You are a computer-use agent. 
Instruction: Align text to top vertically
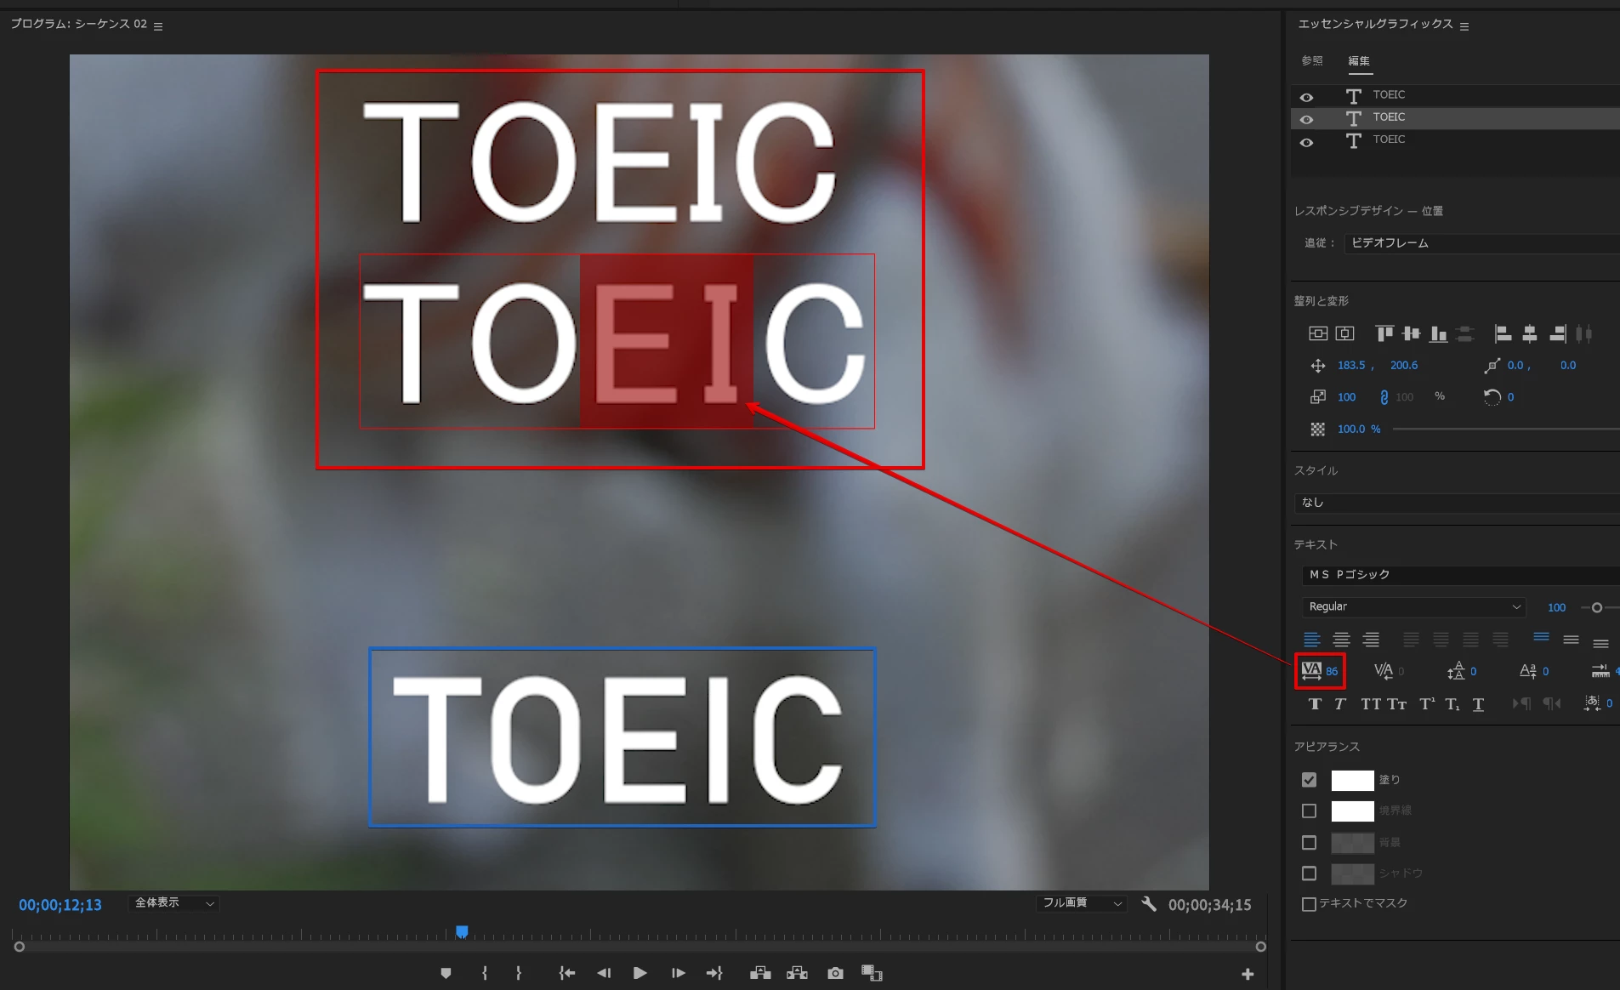(x=1541, y=638)
